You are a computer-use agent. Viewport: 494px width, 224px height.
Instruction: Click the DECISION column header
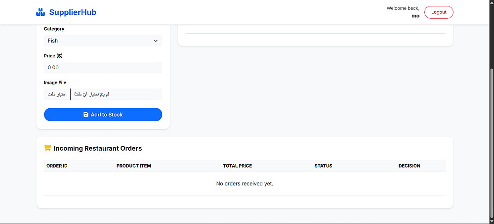409,166
